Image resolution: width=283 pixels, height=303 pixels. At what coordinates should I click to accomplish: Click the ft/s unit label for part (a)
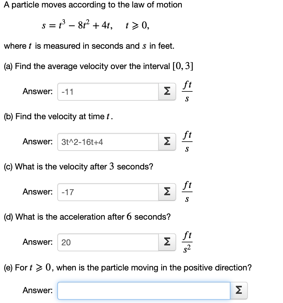187,91
